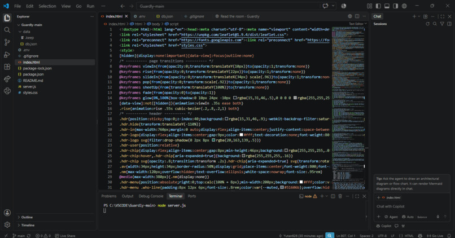Open the Python activity bar icon
This screenshot has width=455, height=238.
point(7,91)
